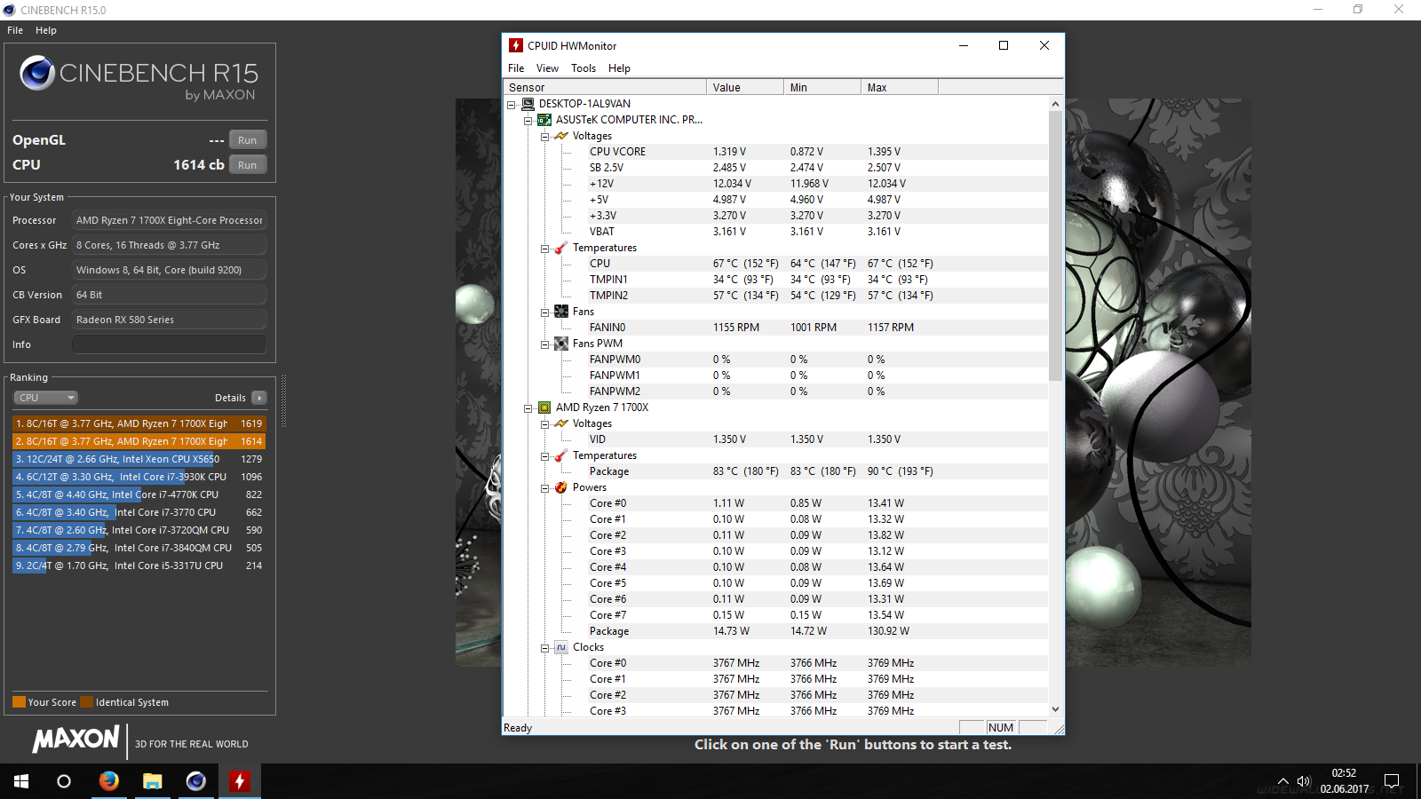Image resolution: width=1421 pixels, height=799 pixels.
Task: Click the MAXON logo
Action: pyautogui.click(x=75, y=739)
